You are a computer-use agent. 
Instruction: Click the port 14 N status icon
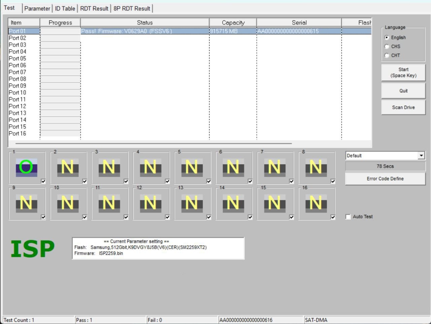click(x=233, y=203)
